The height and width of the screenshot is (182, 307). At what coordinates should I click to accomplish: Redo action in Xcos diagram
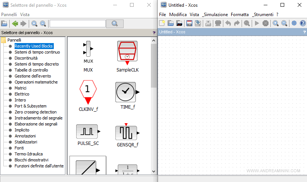click(x=237, y=23)
